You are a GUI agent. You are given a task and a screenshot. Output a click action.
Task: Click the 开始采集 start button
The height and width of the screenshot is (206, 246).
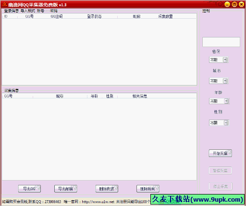pos(220,153)
